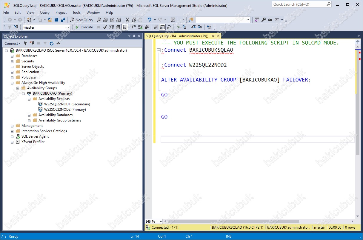This screenshot has height=240, width=363.
Task: Click Comment out selected lines icon
Action: (x=178, y=27)
